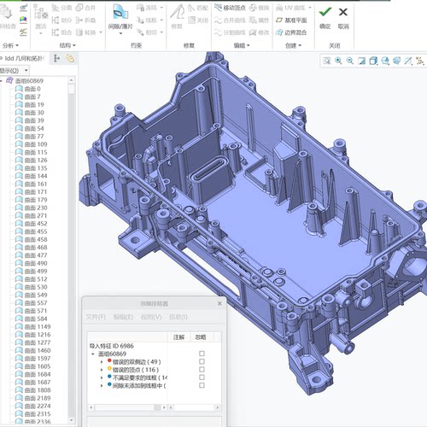Click the 确定 confirm checkmark button
Screen dimensions: 427x427
pyautogui.click(x=325, y=17)
